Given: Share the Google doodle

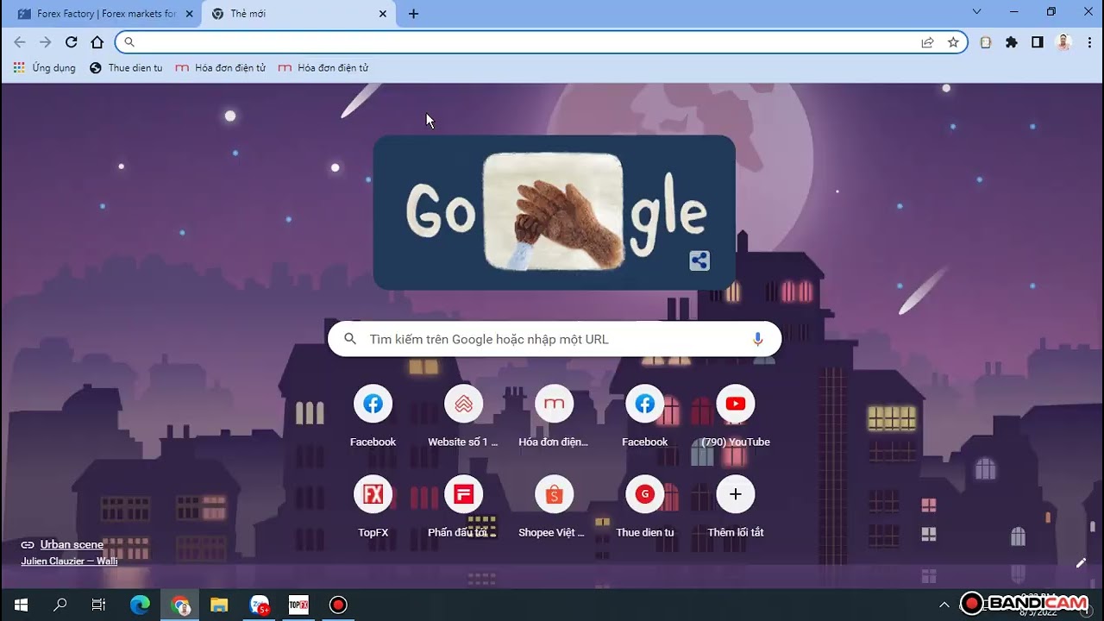Looking at the screenshot, I should pos(699,260).
